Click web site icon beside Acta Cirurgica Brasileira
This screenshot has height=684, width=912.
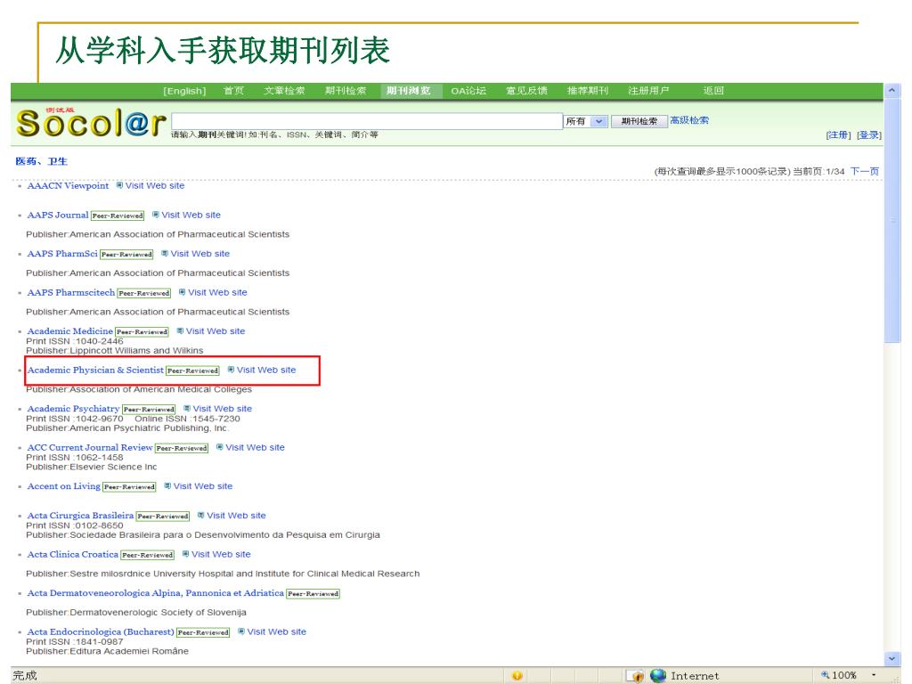tap(200, 516)
